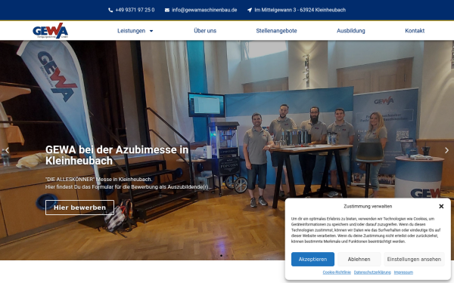Screen dimensions: 454x283
Task: Open address Im Mittelgewann 3 link
Action: [300, 10]
